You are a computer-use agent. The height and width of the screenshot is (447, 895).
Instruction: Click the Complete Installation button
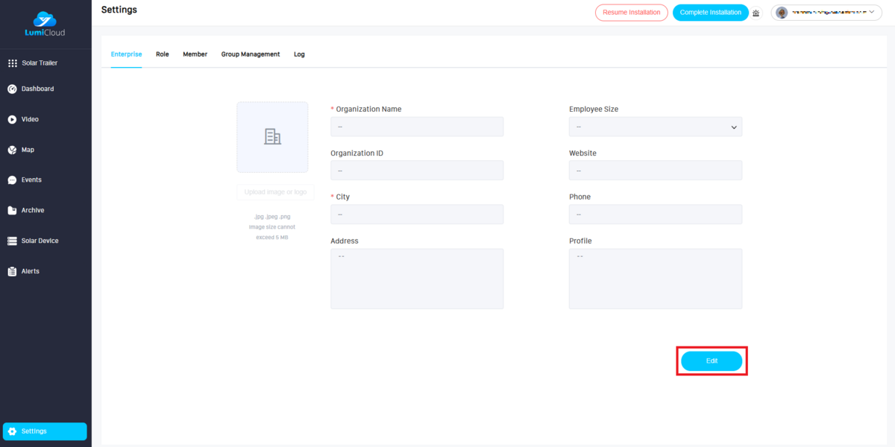pos(710,13)
